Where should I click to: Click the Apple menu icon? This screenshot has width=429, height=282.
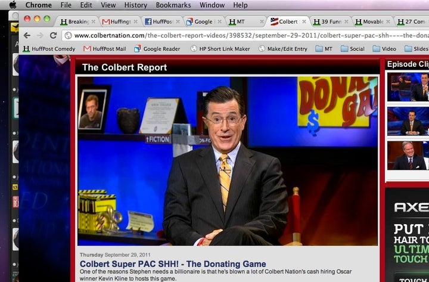(x=13, y=5)
